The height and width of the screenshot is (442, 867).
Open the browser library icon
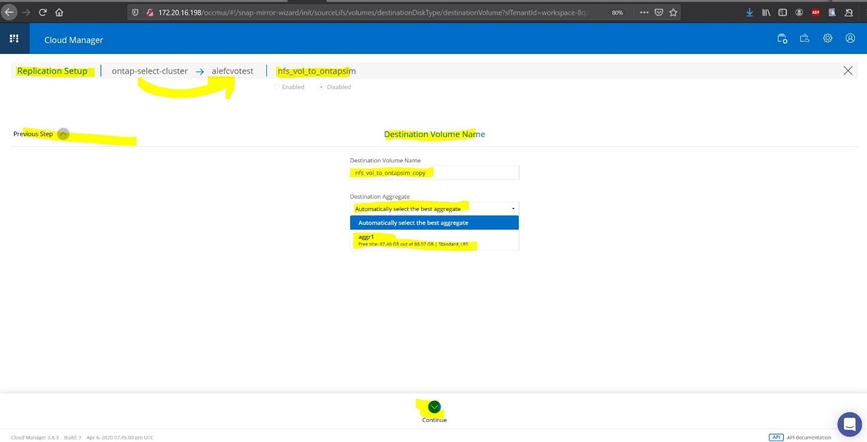click(x=766, y=12)
